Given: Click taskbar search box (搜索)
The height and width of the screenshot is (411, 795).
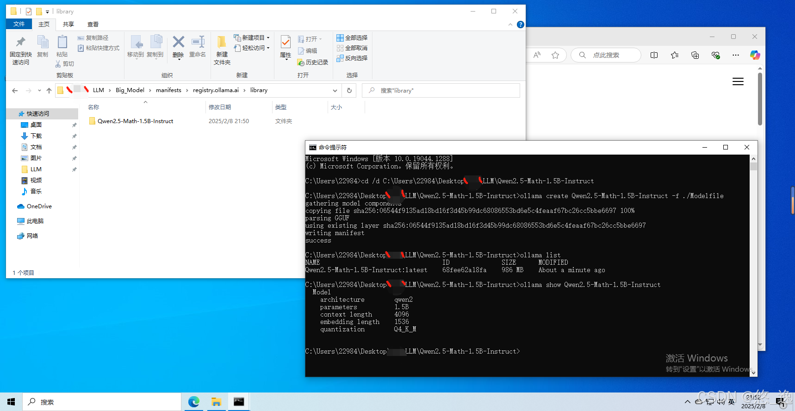Looking at the screenshot, I should pos(102,402).
